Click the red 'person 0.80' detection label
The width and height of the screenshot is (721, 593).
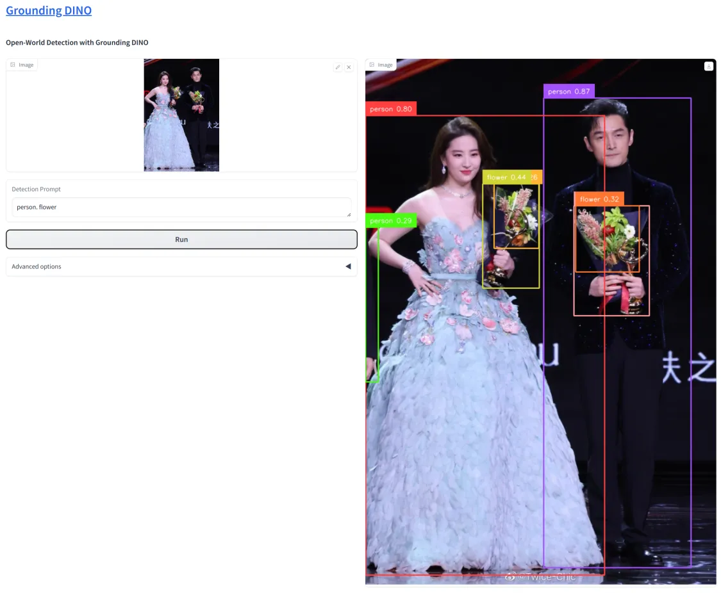[391, 109]
